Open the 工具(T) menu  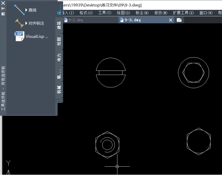[105, 13]
